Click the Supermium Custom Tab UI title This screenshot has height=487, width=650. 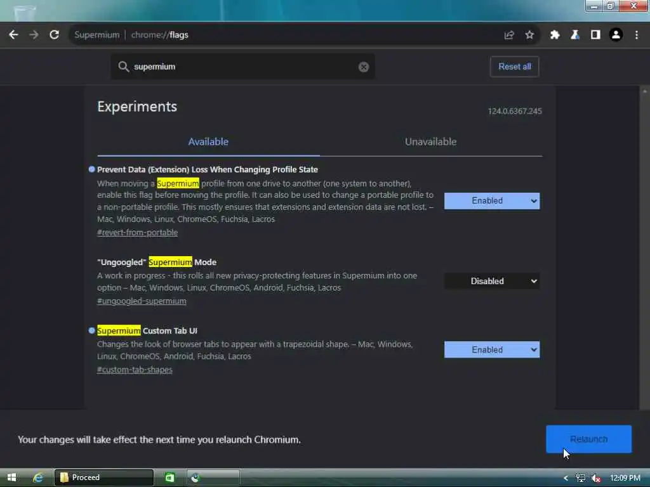pos(147,331)
